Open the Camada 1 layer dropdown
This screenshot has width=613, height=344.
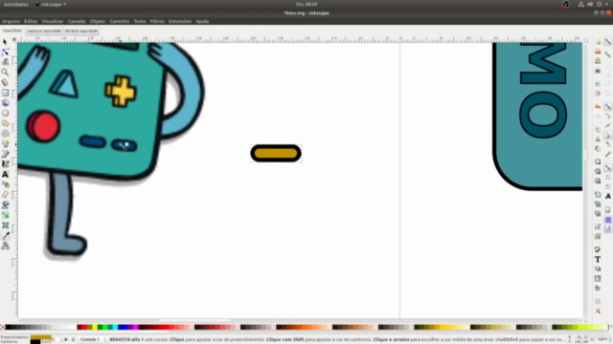tap(92, 340)
